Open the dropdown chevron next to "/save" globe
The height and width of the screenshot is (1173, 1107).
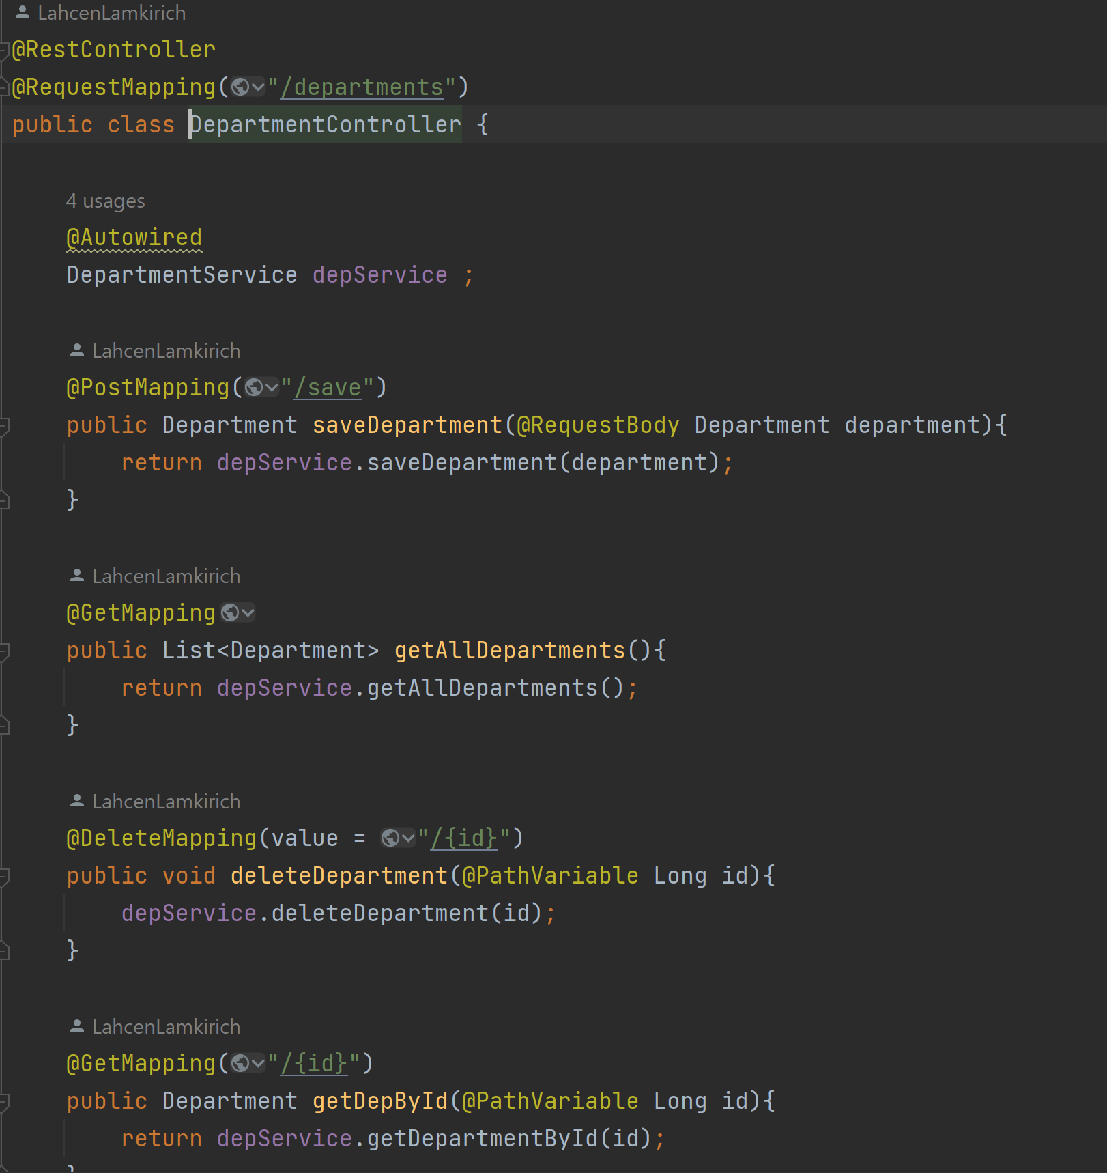[272, 388]
